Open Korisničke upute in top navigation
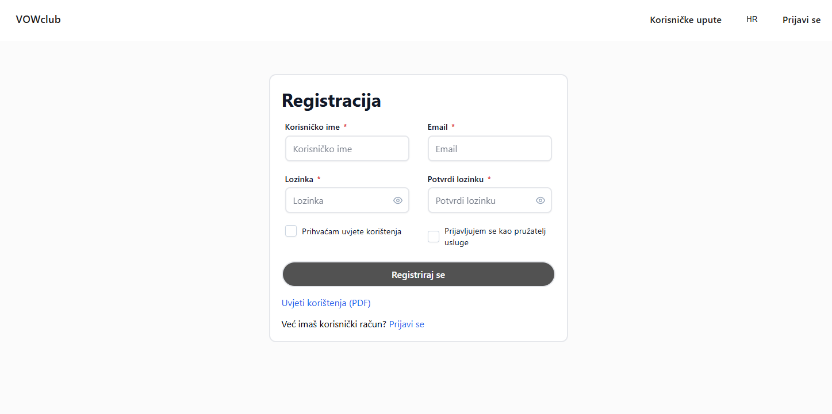 click(685, 20)
